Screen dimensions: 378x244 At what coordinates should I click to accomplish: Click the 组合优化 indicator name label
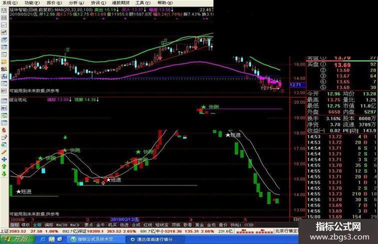[18, 100]
